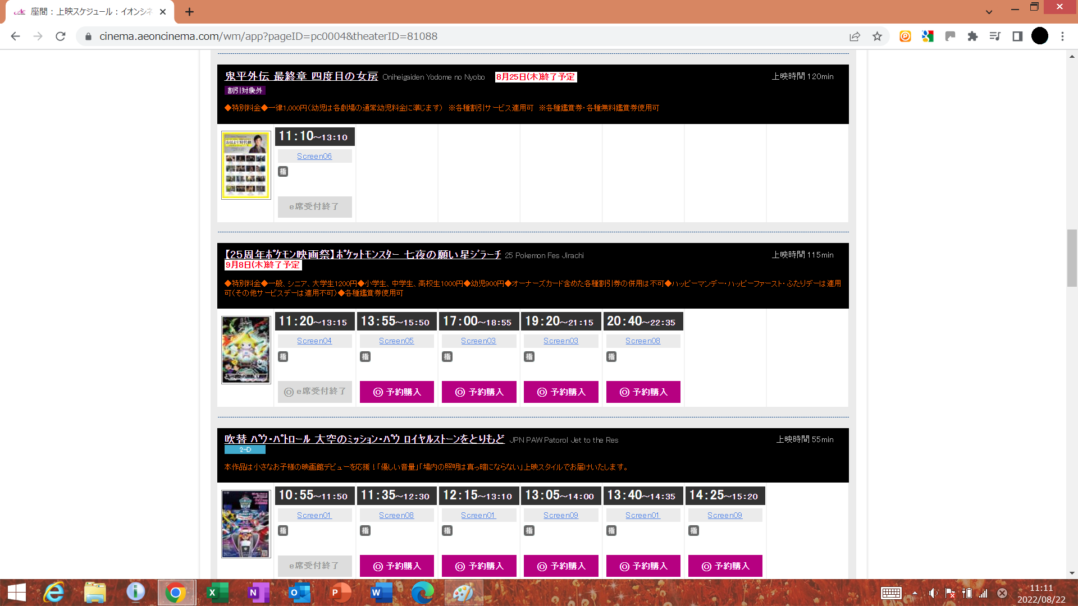Viewport: 1078px width, 606px height.
Task: Reserve the 13:55 Pokemon showing
Action: tap(397, 392)
